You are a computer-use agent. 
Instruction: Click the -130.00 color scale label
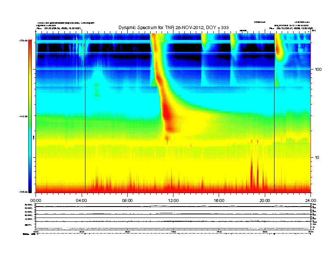click(x=24, y=40)
